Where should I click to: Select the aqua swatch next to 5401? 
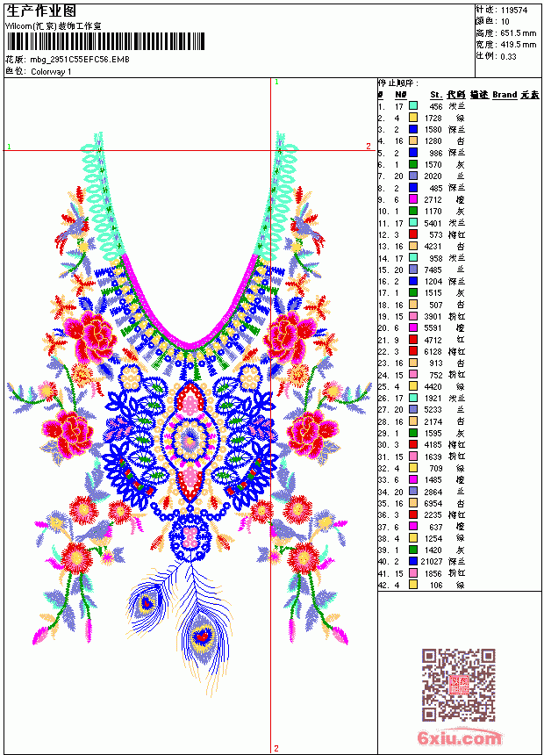(413, 222)
